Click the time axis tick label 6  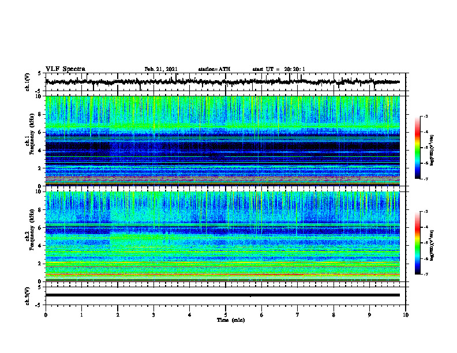tap(262, 315)
